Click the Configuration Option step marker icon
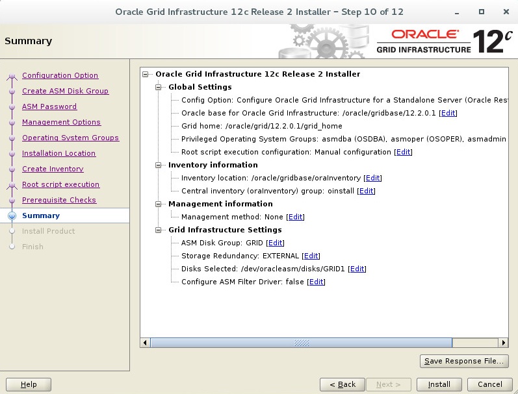The image size is (518, 394). (x=12, y=77)
